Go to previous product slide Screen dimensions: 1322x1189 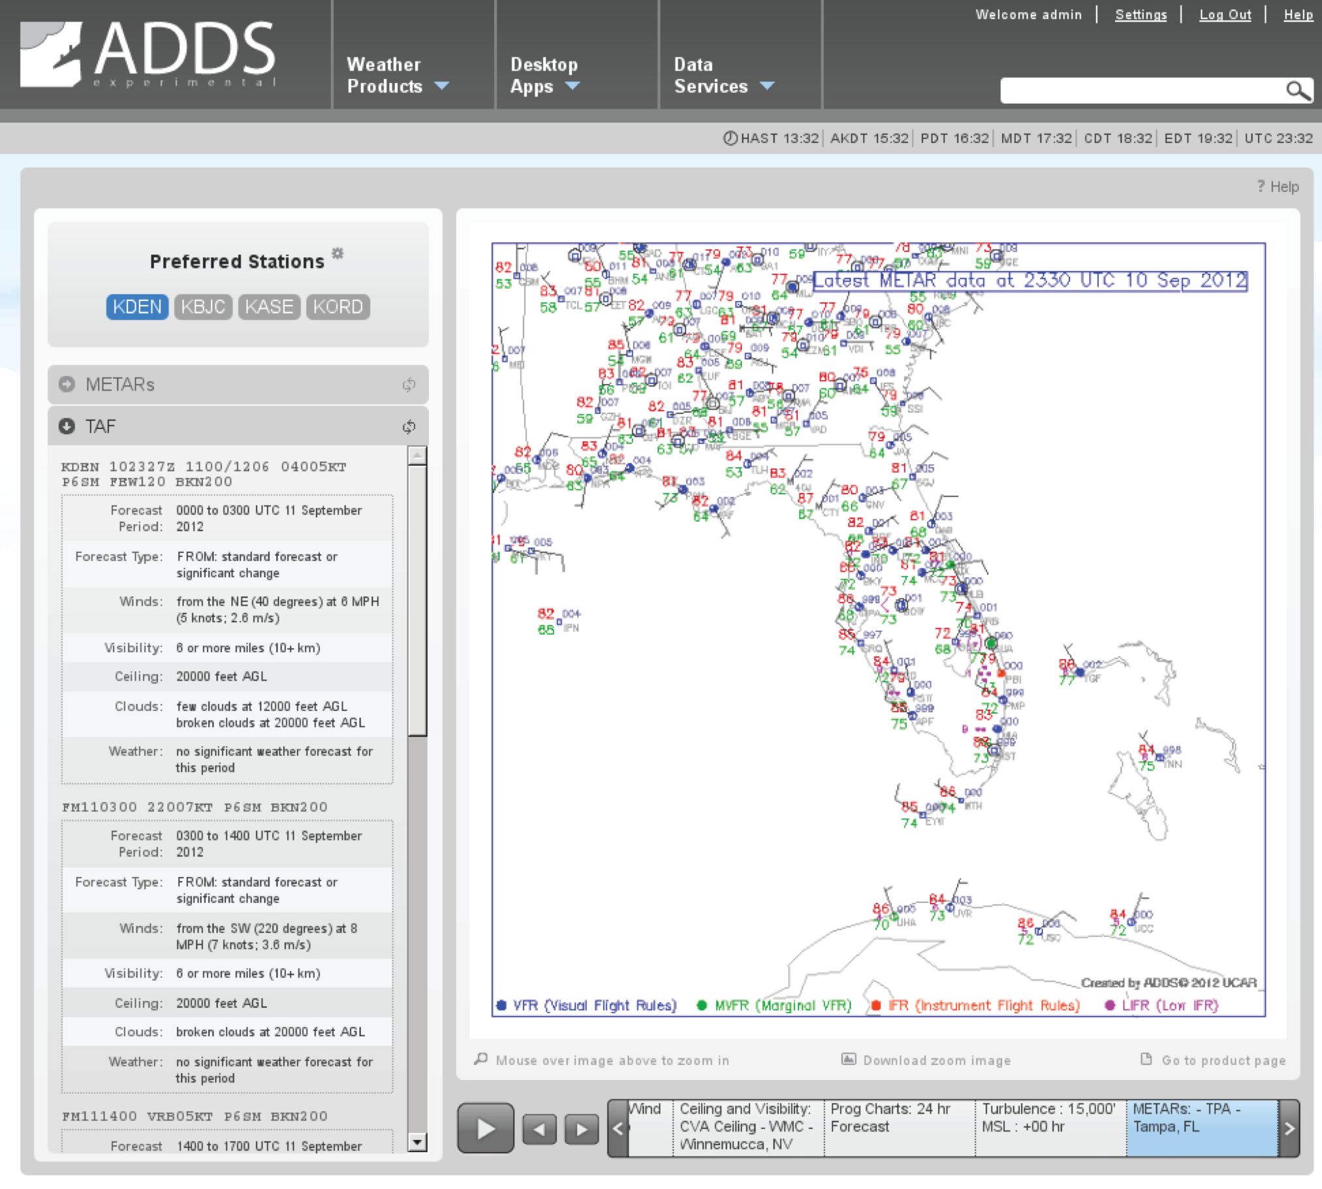(539, 1128)
